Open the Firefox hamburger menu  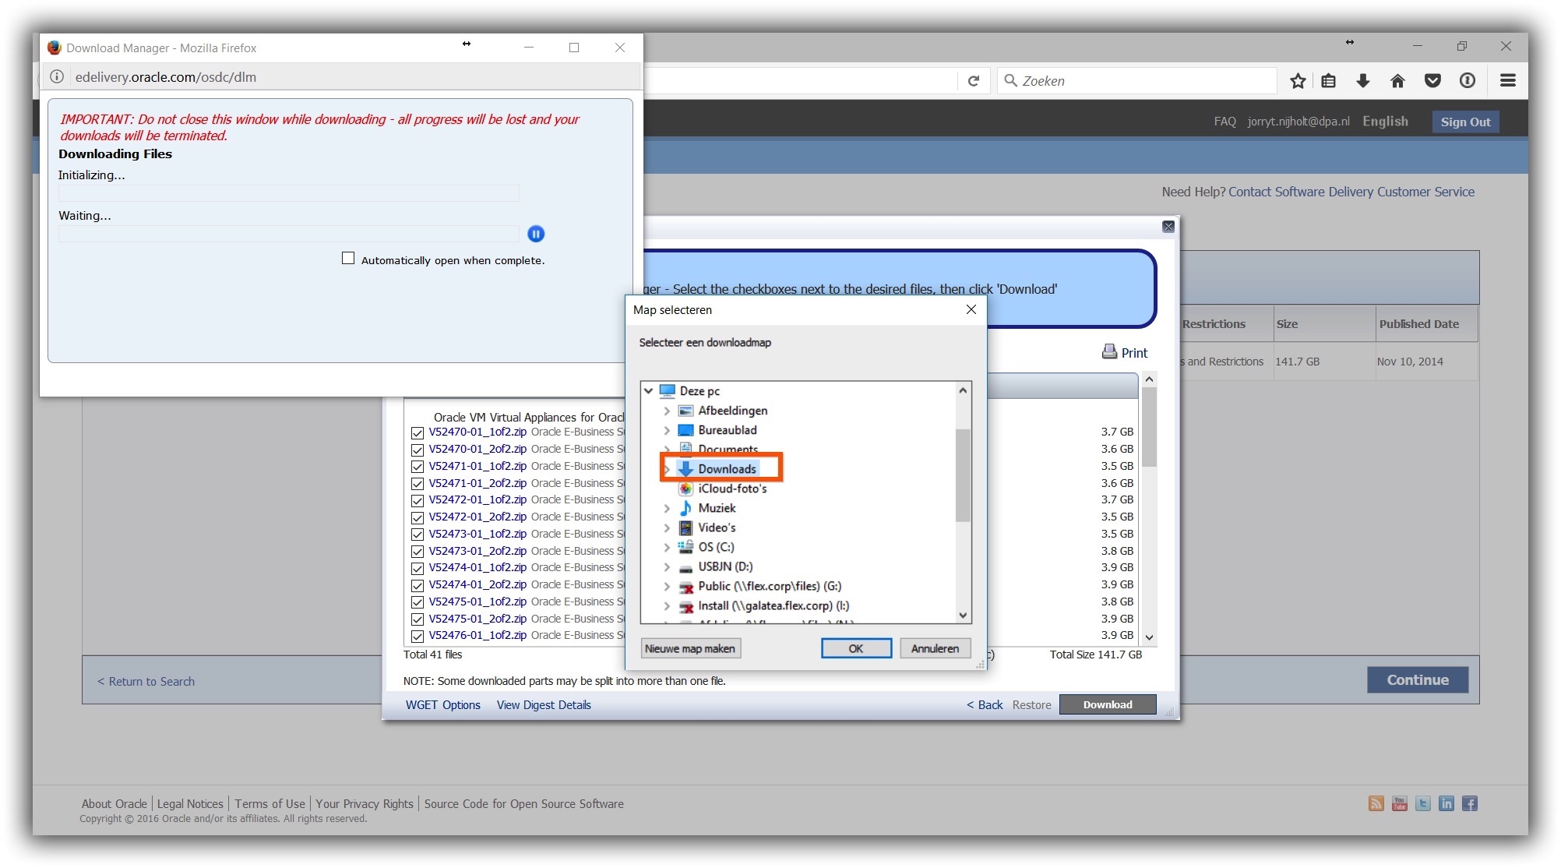pyautogui.click(x=1508, y=80)
